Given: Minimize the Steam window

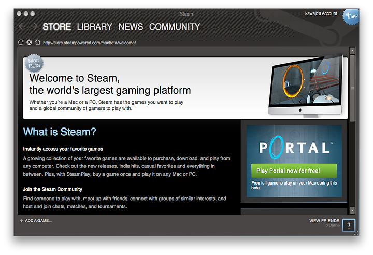Looking at the screenshot, I should (26, 13).
